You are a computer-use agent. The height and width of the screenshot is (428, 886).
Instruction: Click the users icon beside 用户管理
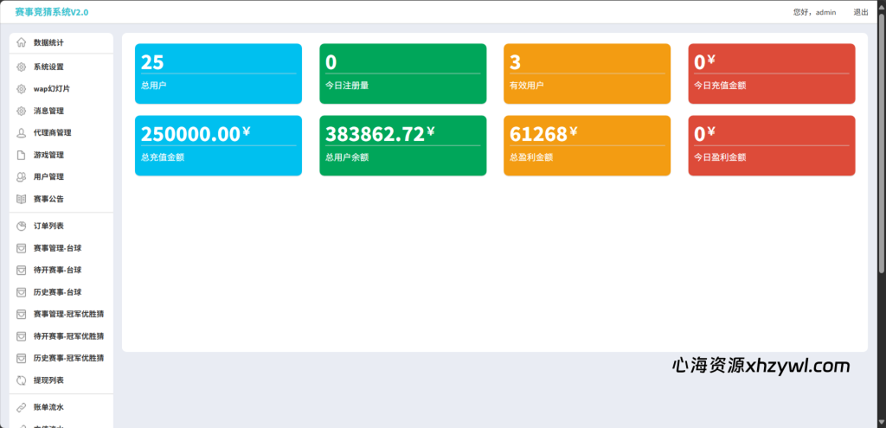(x=22, y=176)
